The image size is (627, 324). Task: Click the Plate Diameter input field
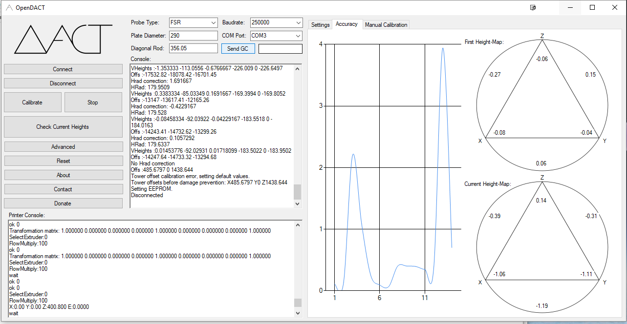pyautogui.click(x=193, y=36)
